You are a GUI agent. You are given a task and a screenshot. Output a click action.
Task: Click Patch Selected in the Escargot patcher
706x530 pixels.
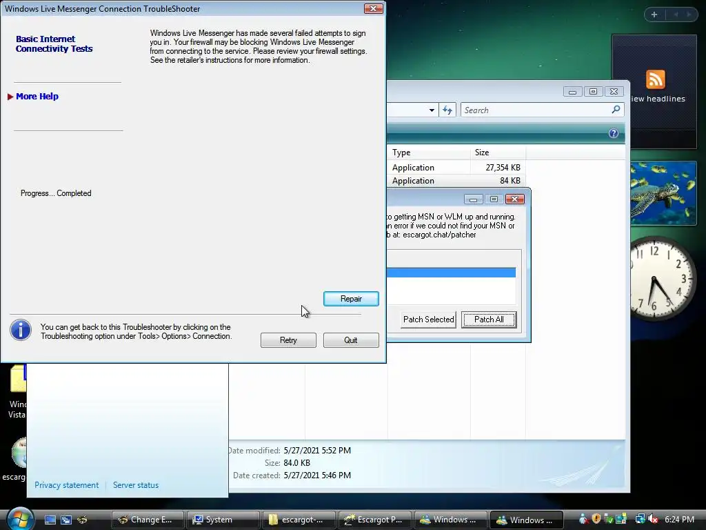(428, 319)
